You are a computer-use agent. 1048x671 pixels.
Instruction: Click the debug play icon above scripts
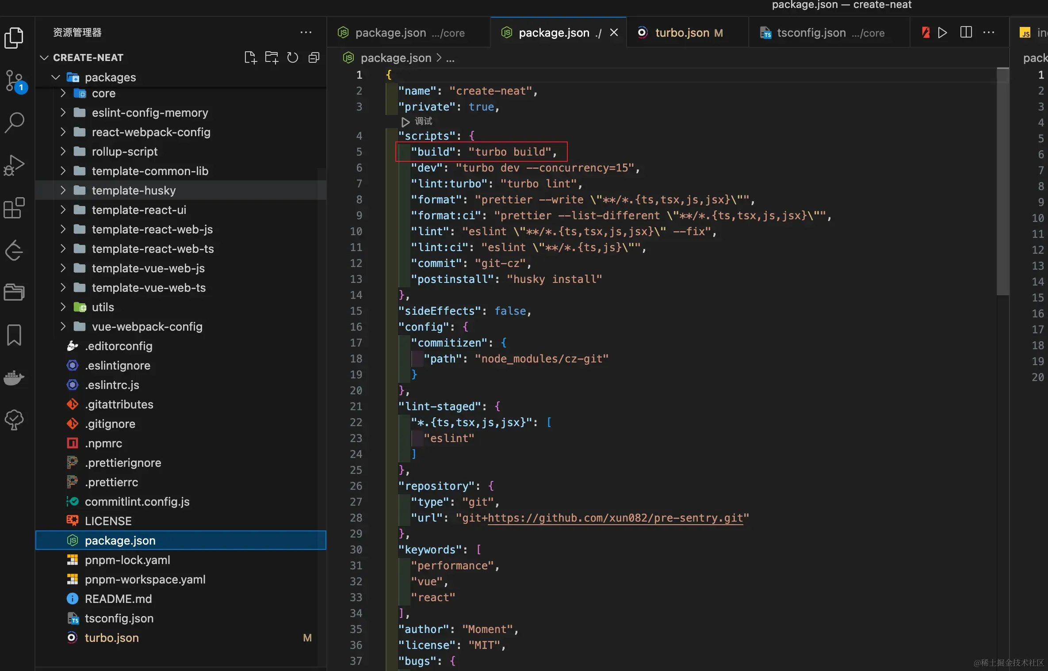coord(405,122)
